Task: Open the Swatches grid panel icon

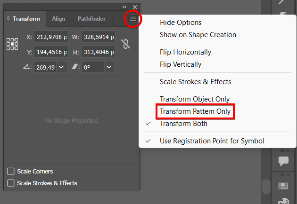Action: click(x=283, y=186)
